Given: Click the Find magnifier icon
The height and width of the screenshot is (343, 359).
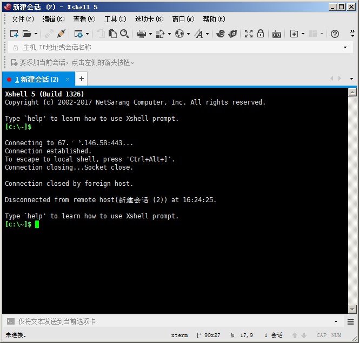Looking at the screenshot, I should [124, 34].
